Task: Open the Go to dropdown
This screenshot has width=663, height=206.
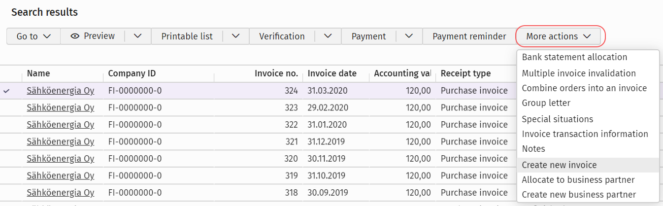Action: coord(33,36)
